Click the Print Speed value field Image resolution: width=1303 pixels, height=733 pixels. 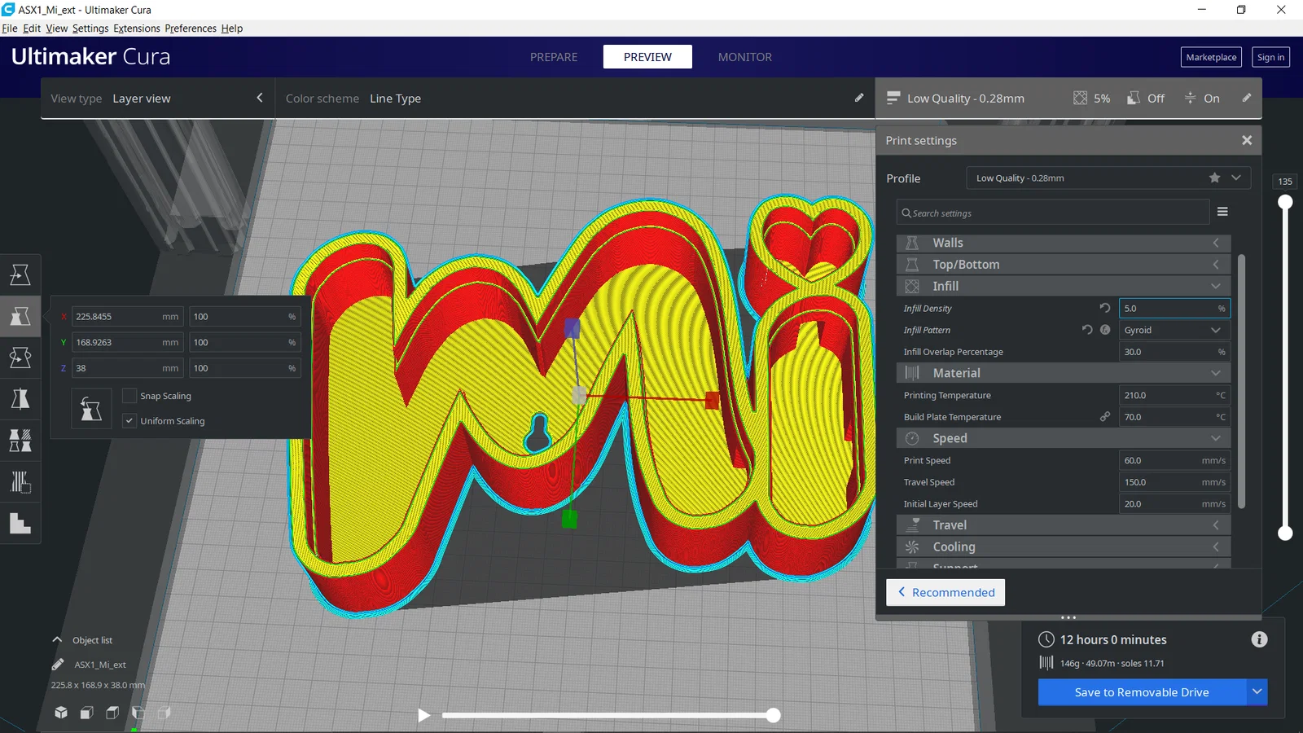1174,460
